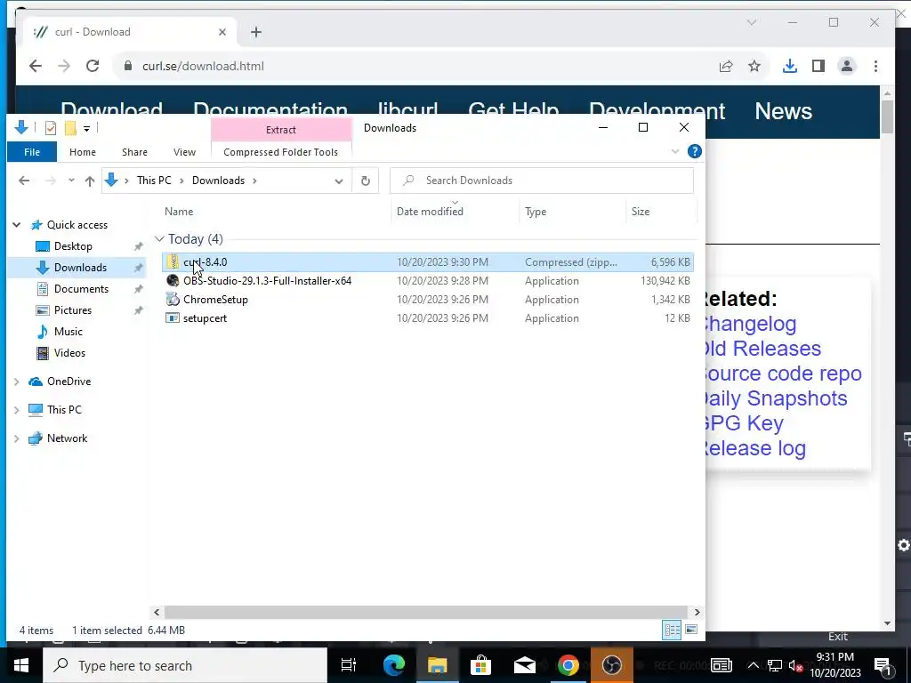Open Pictures in the navigation pane
The width and height of the screenshot is (911, 683).
[x=73, y=310]
